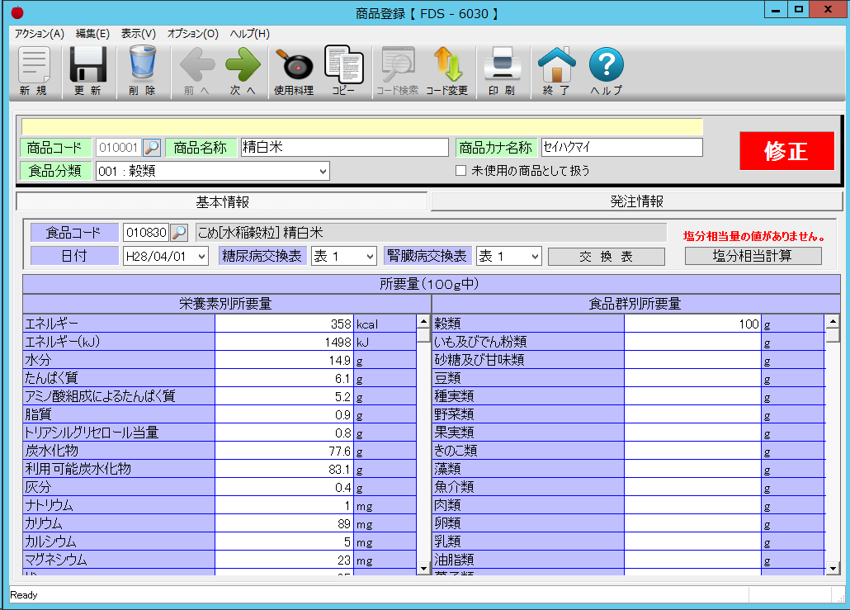Click the 印刷 (Print) printer icon
This screenshot has height=610, width=850.
click(x=501, y=71)
